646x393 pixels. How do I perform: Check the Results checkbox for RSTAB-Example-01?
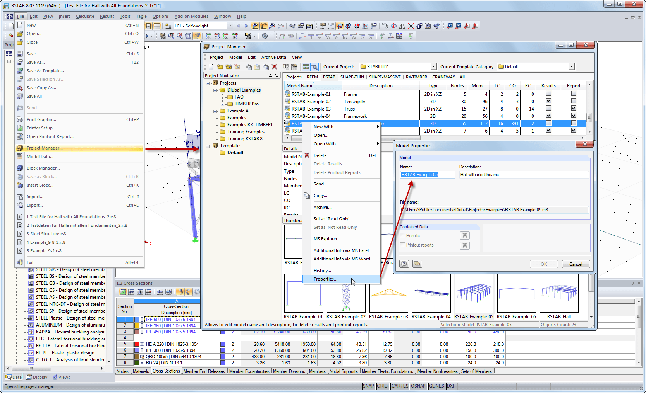(x=548, y=94)
